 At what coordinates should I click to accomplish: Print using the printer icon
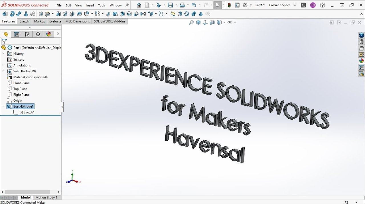click(182, 5)
